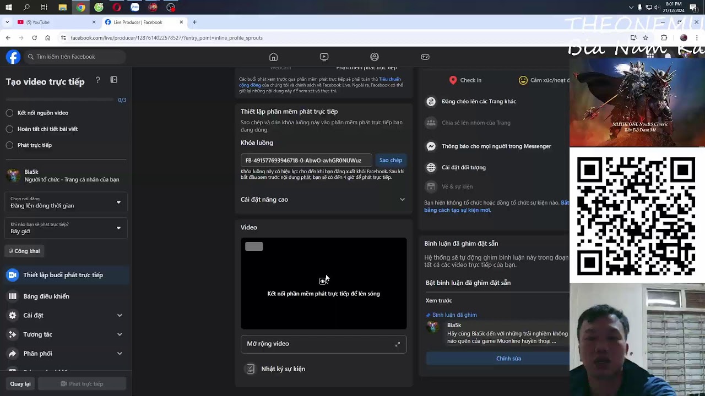This screenshot has width=705, height=396.
Task: Click the Xem trước label
Action: pyautogui.click(x=439, y=300)
